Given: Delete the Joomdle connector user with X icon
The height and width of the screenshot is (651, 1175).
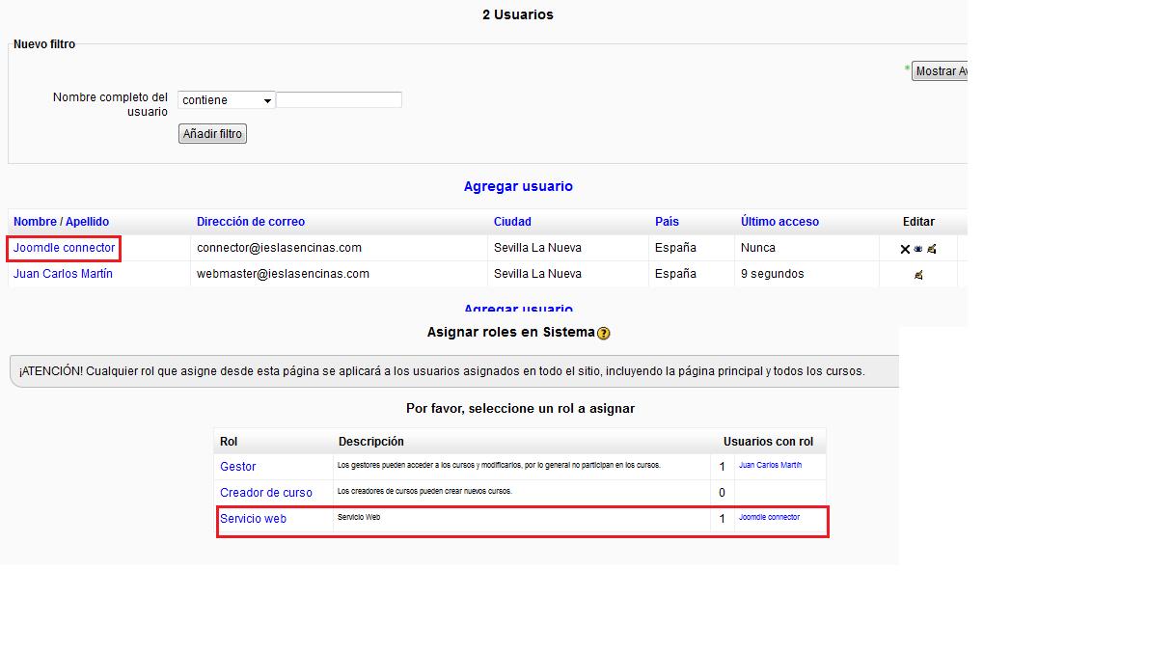Looking at the screenshot, I should click(x=905, y=249).
